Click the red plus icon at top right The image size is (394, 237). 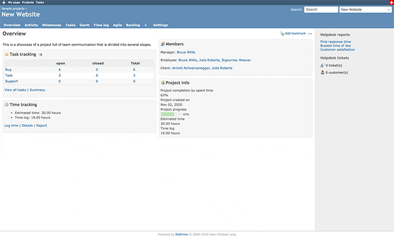(391, 2)
